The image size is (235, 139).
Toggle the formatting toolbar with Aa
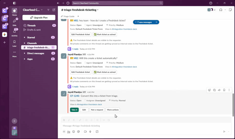69,132
